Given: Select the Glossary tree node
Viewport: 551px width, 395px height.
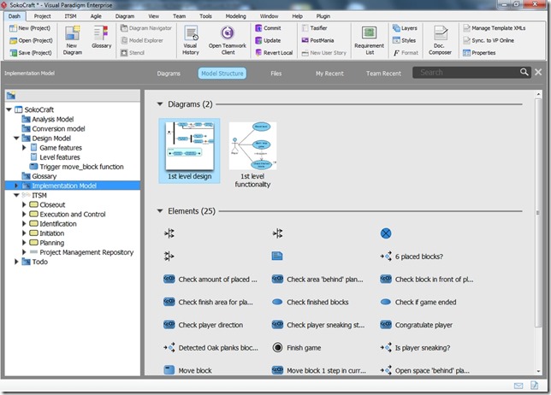Looking at the screenshot, I should 39,176.
